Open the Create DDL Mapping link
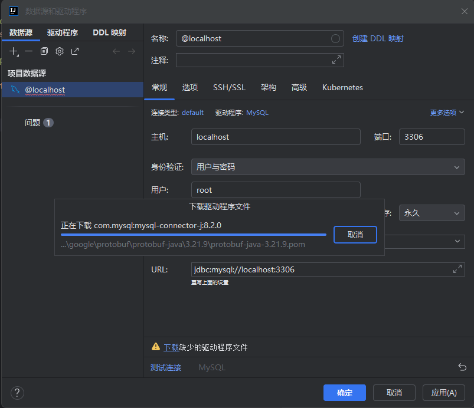 click(378, 38)
